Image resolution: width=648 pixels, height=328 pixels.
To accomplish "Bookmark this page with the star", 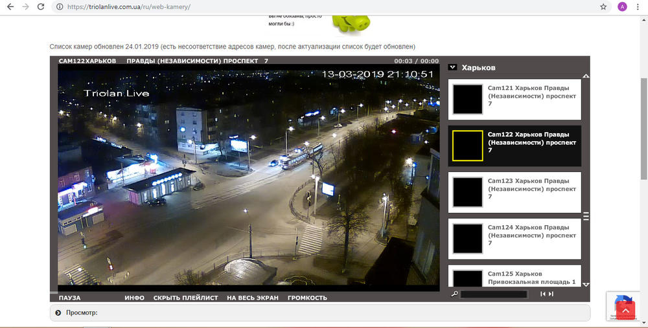I will [603, 6].
